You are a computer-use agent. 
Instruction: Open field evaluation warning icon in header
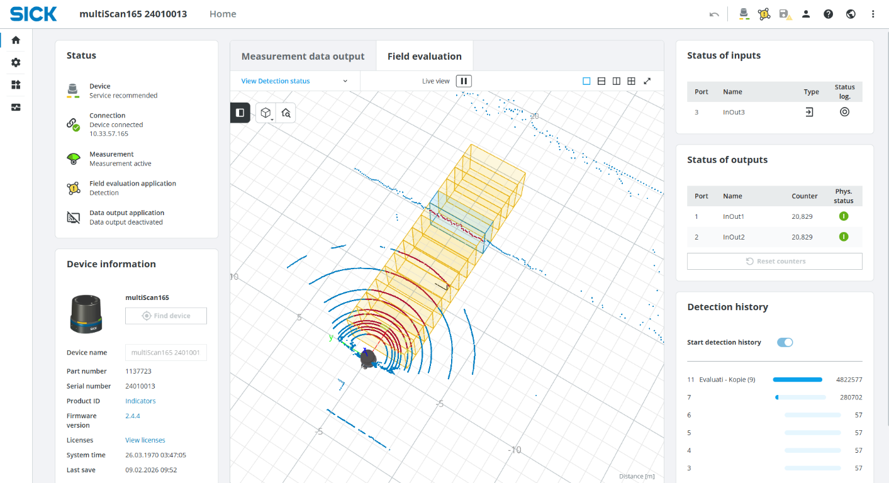(764, 14)
